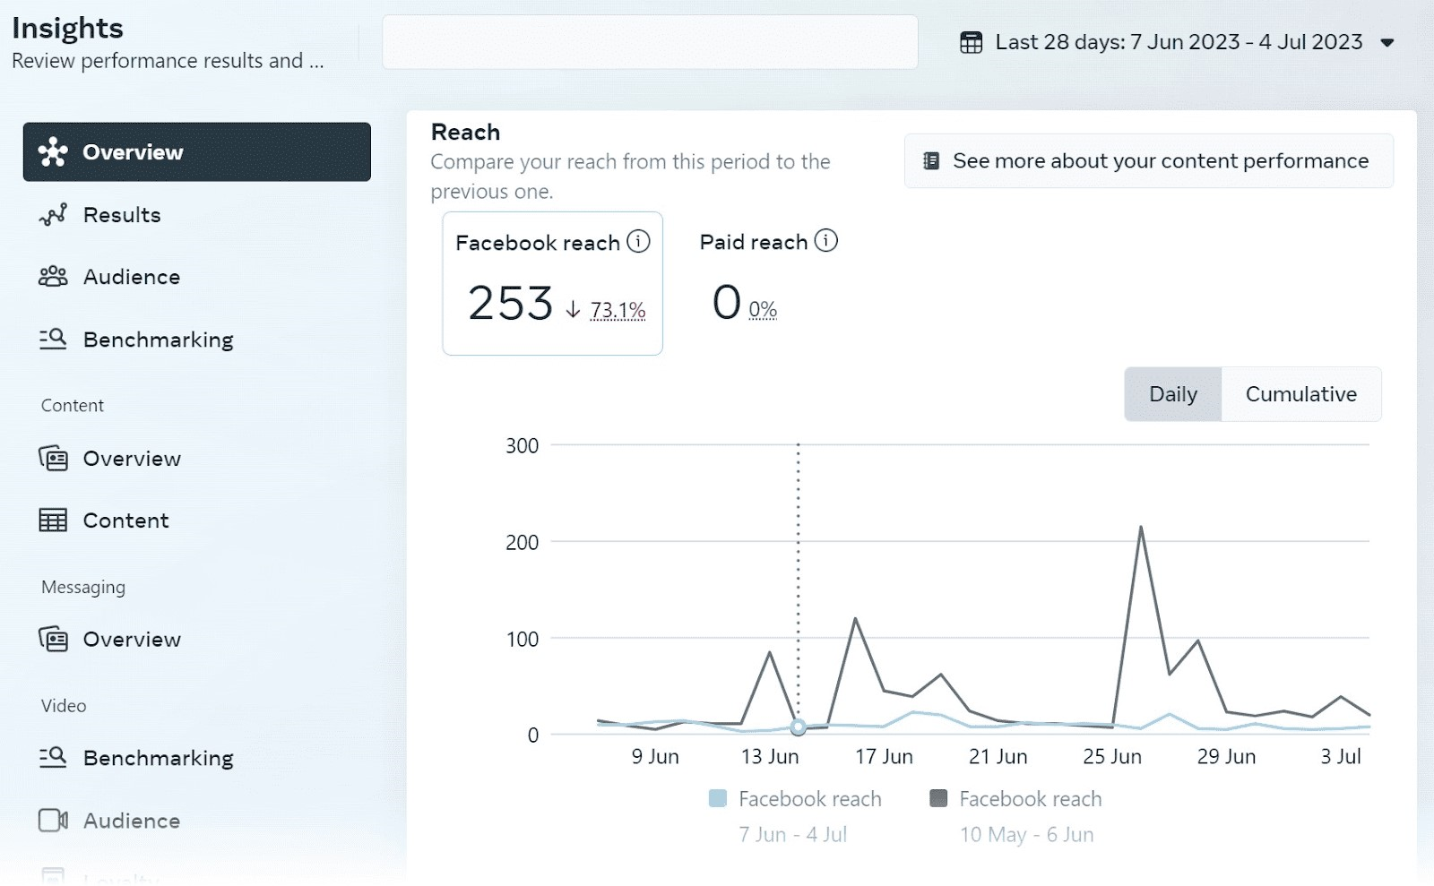1434x886 pixels.
Task: Select the Video Benchmarking icon
Action: [x=54, y=758]
